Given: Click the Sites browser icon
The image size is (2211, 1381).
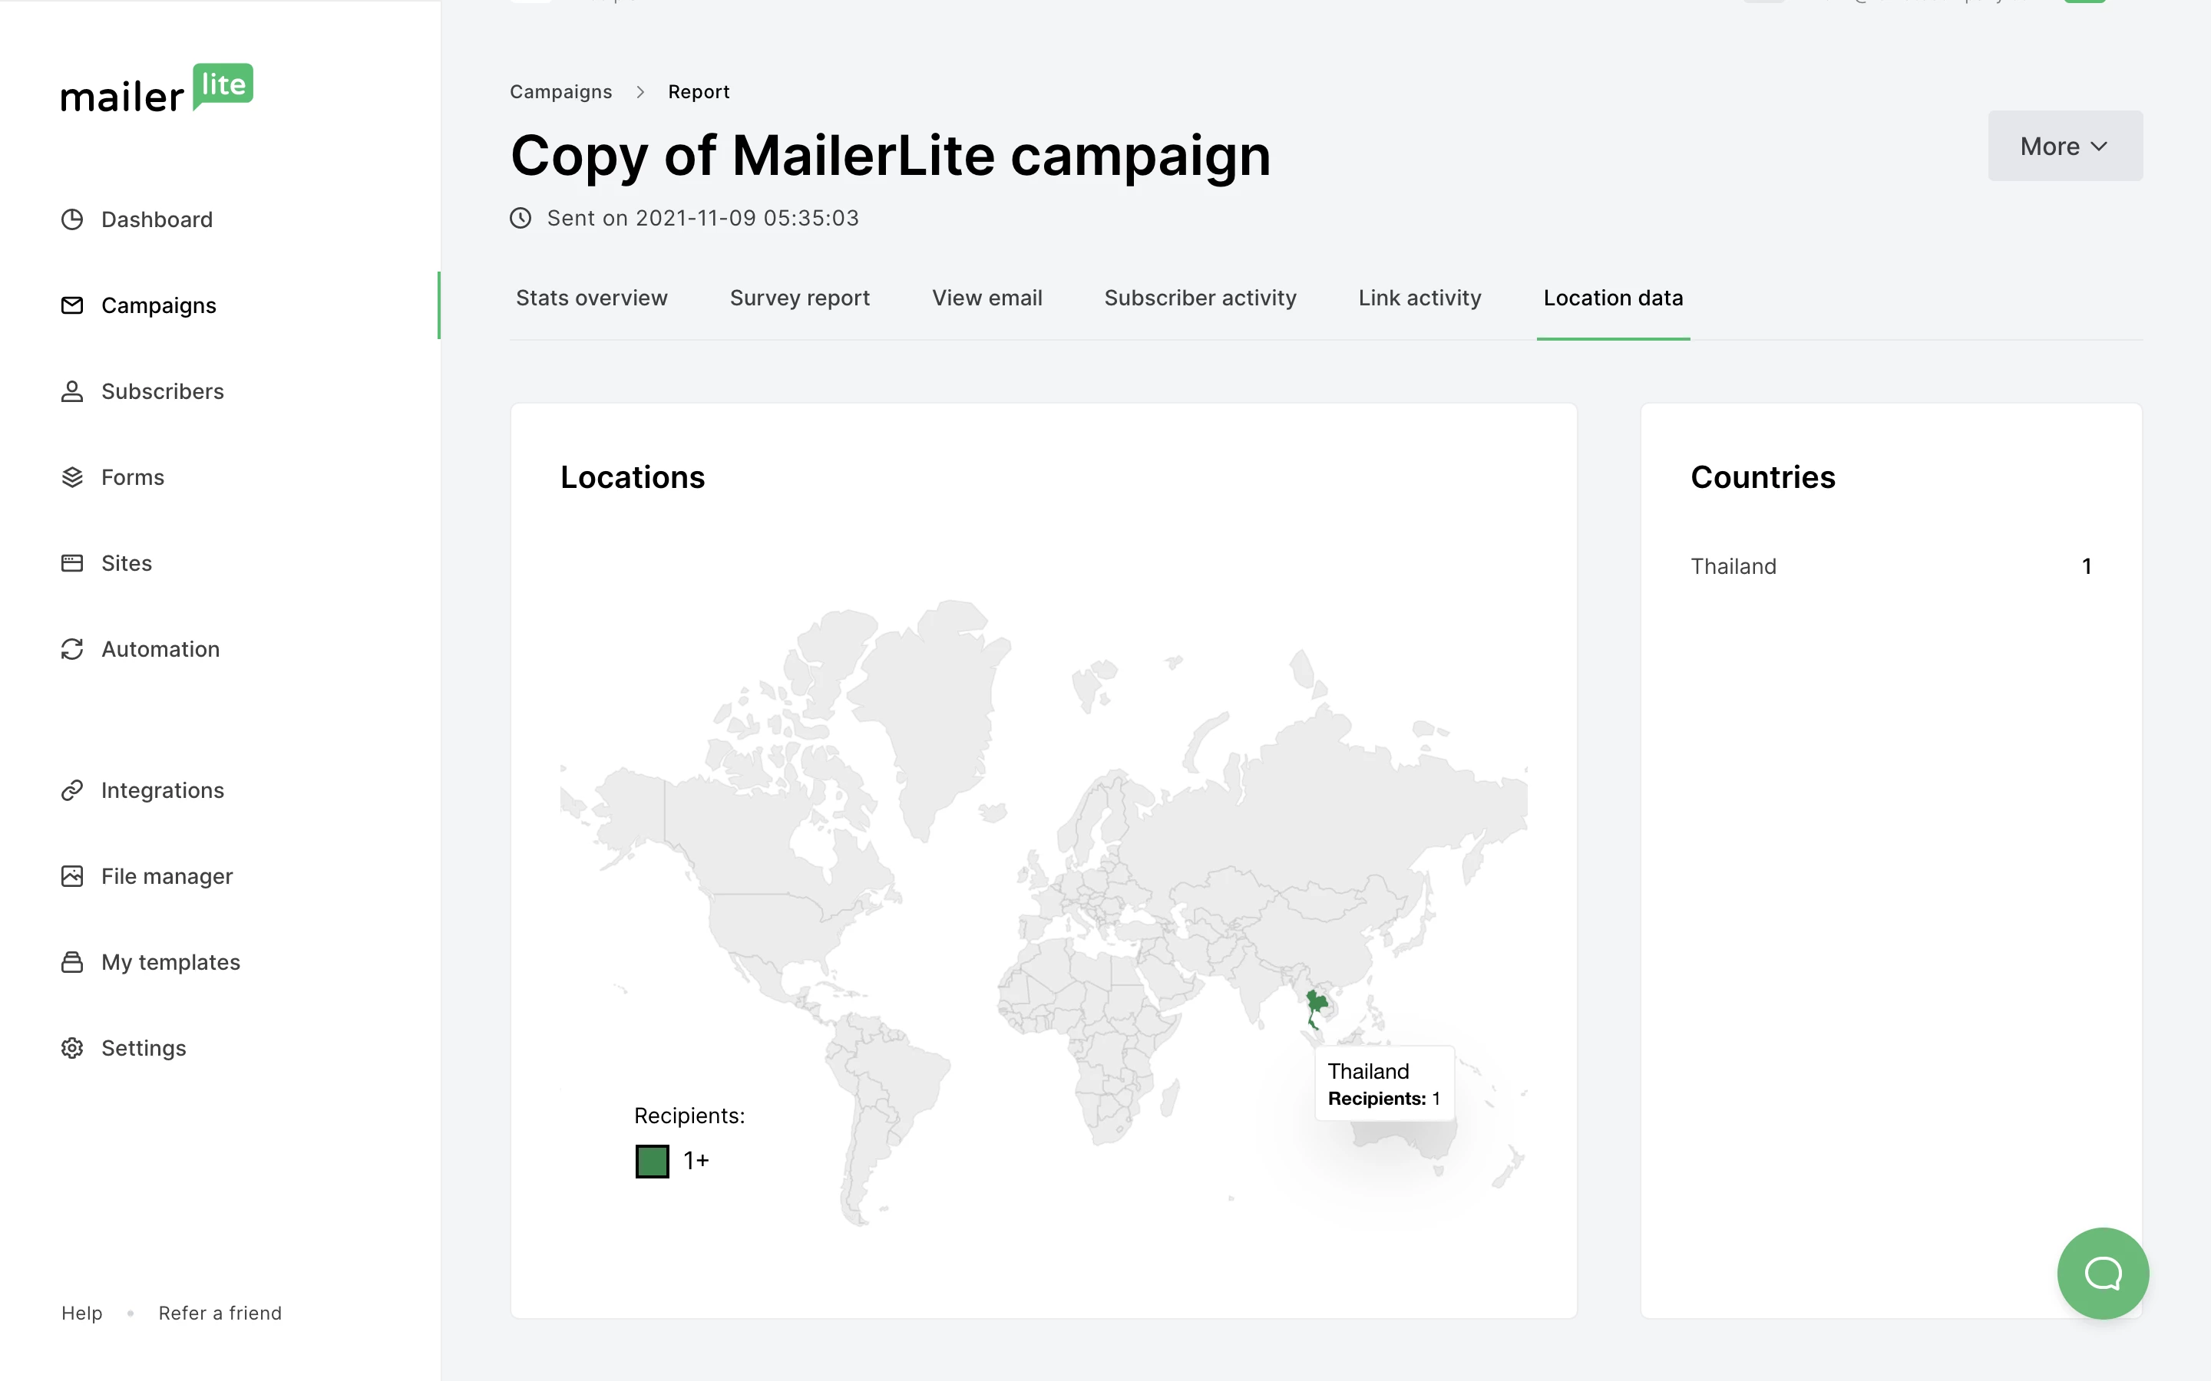Looking at the screenshot, I should [72, 562].
